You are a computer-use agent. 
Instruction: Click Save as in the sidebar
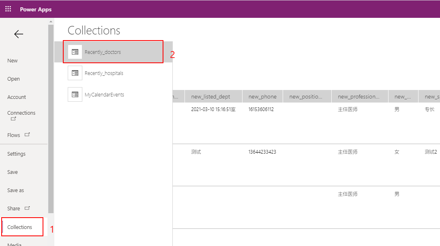[x=15, y=190]
